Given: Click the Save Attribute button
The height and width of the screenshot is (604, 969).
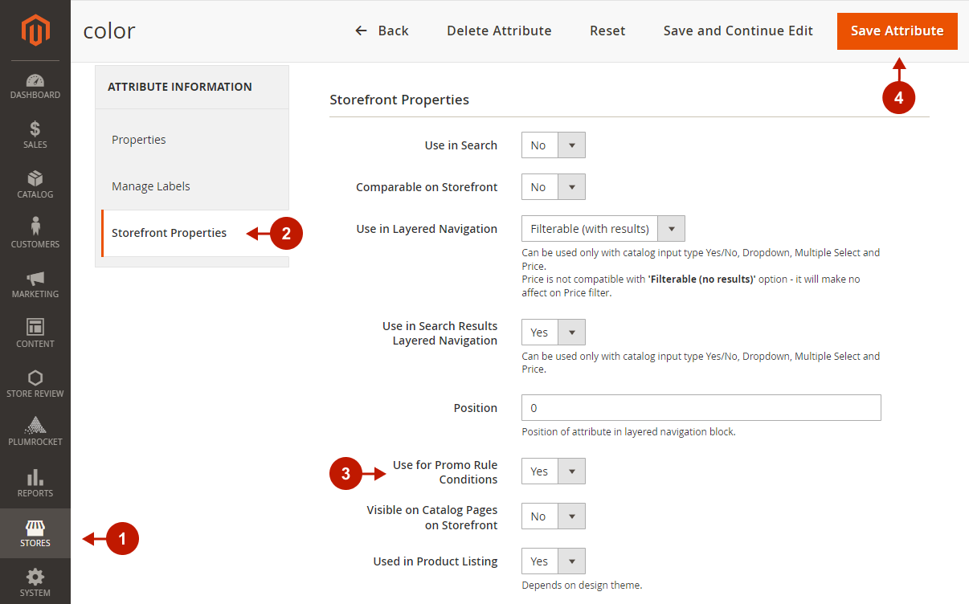Looking at the screenshot, I should click(x=897, y=31).
